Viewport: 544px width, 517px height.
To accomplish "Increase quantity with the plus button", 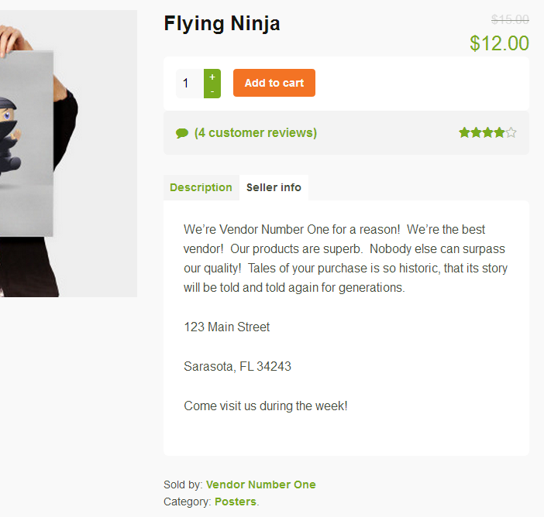I will click(x=212, y=77).
